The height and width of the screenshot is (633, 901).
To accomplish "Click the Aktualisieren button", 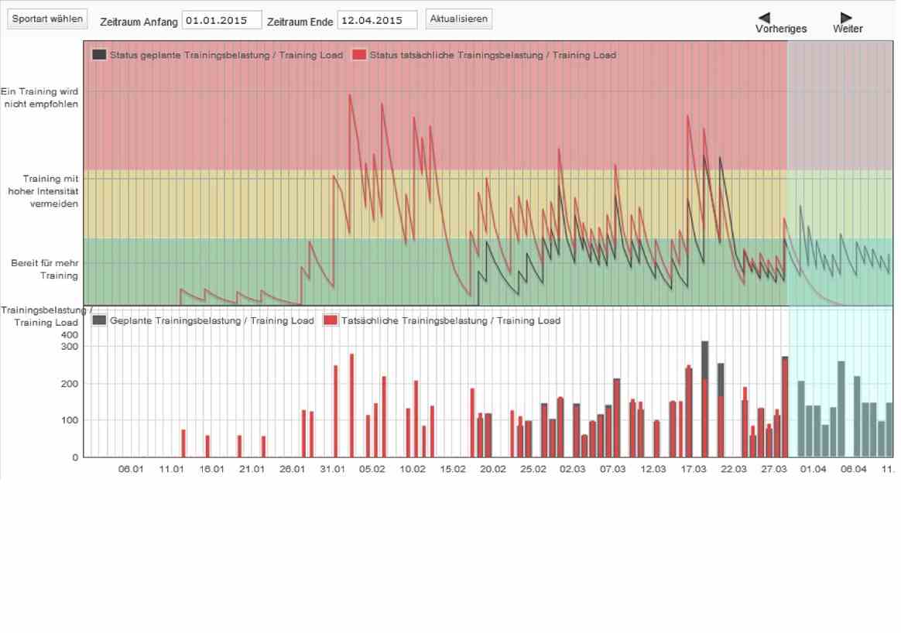I will pos(458,19).
